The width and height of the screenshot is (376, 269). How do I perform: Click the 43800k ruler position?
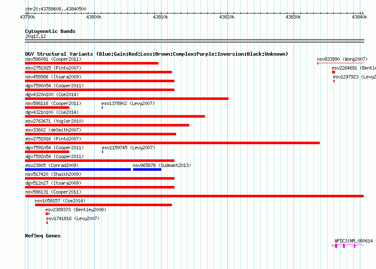click(94, 17)
